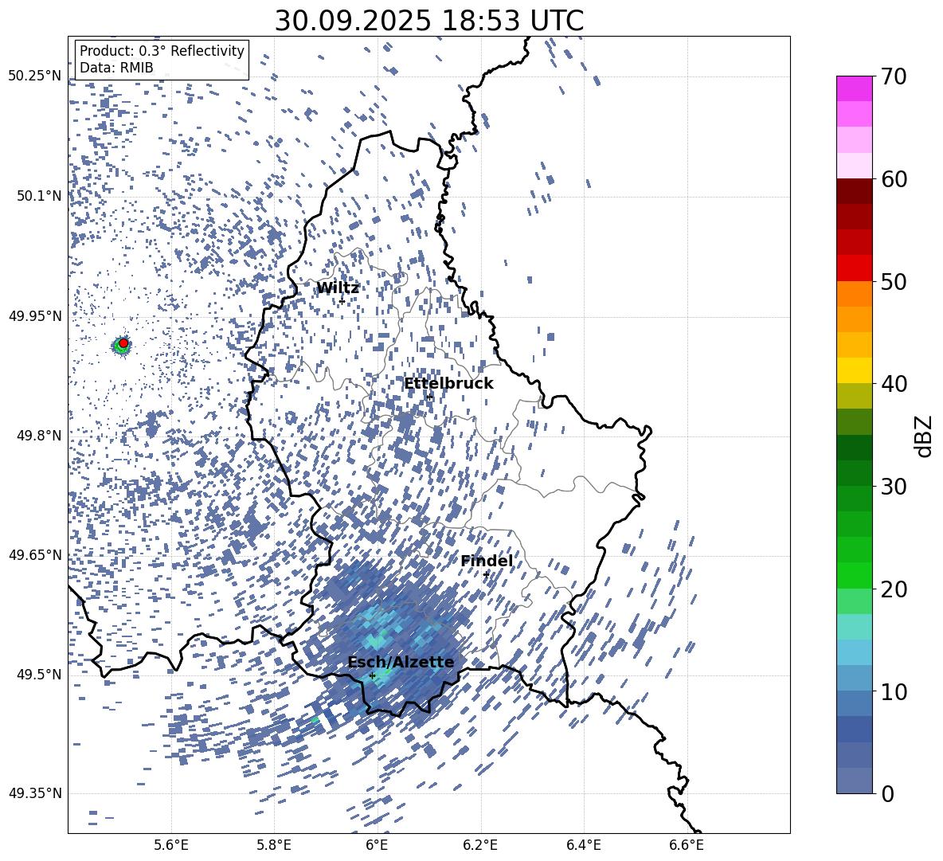This screenshot has width=943, height=861.
Task: Click the yellow colorbar segment above 40
Action: pos(854,371)
